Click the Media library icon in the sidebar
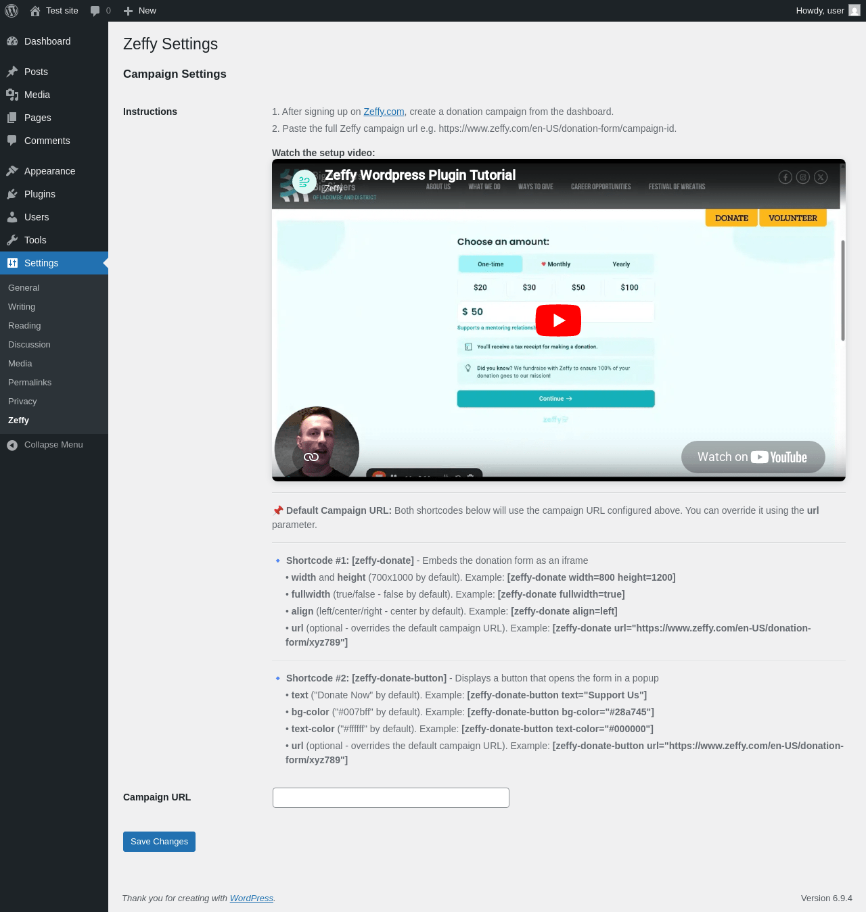 (12, 95)
